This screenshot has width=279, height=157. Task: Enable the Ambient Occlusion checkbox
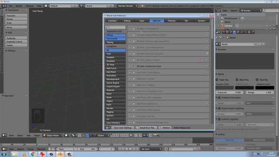(219, 98)
